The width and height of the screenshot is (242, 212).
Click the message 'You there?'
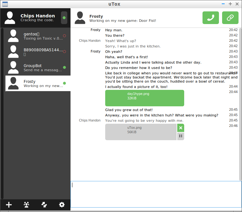click(115, 35)
